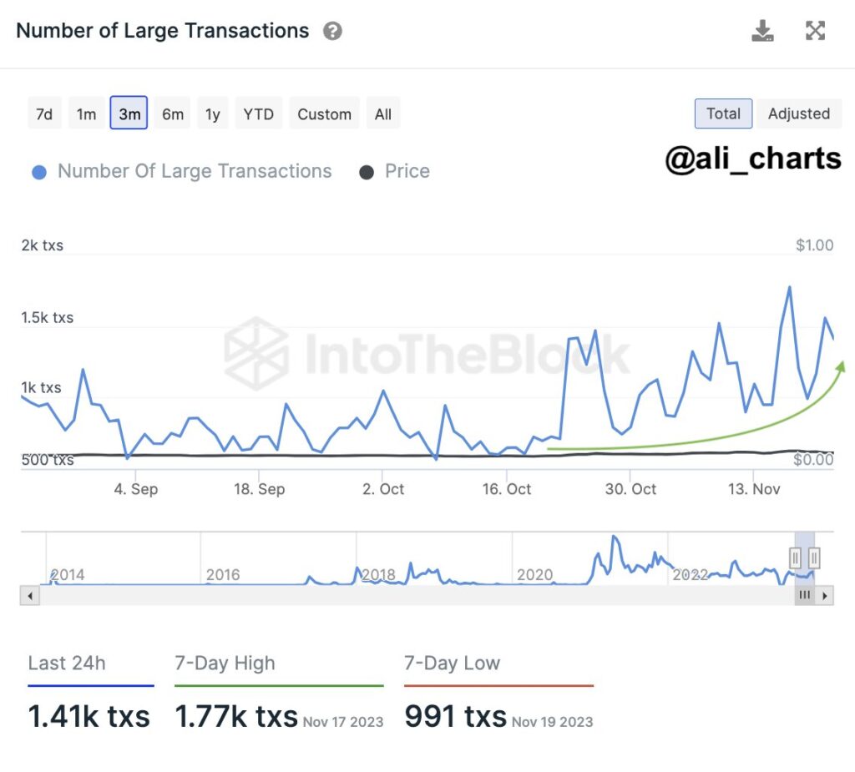Choose the 1y time range
Viewport: 855px width, 772px height.
[x=213, y=114]
